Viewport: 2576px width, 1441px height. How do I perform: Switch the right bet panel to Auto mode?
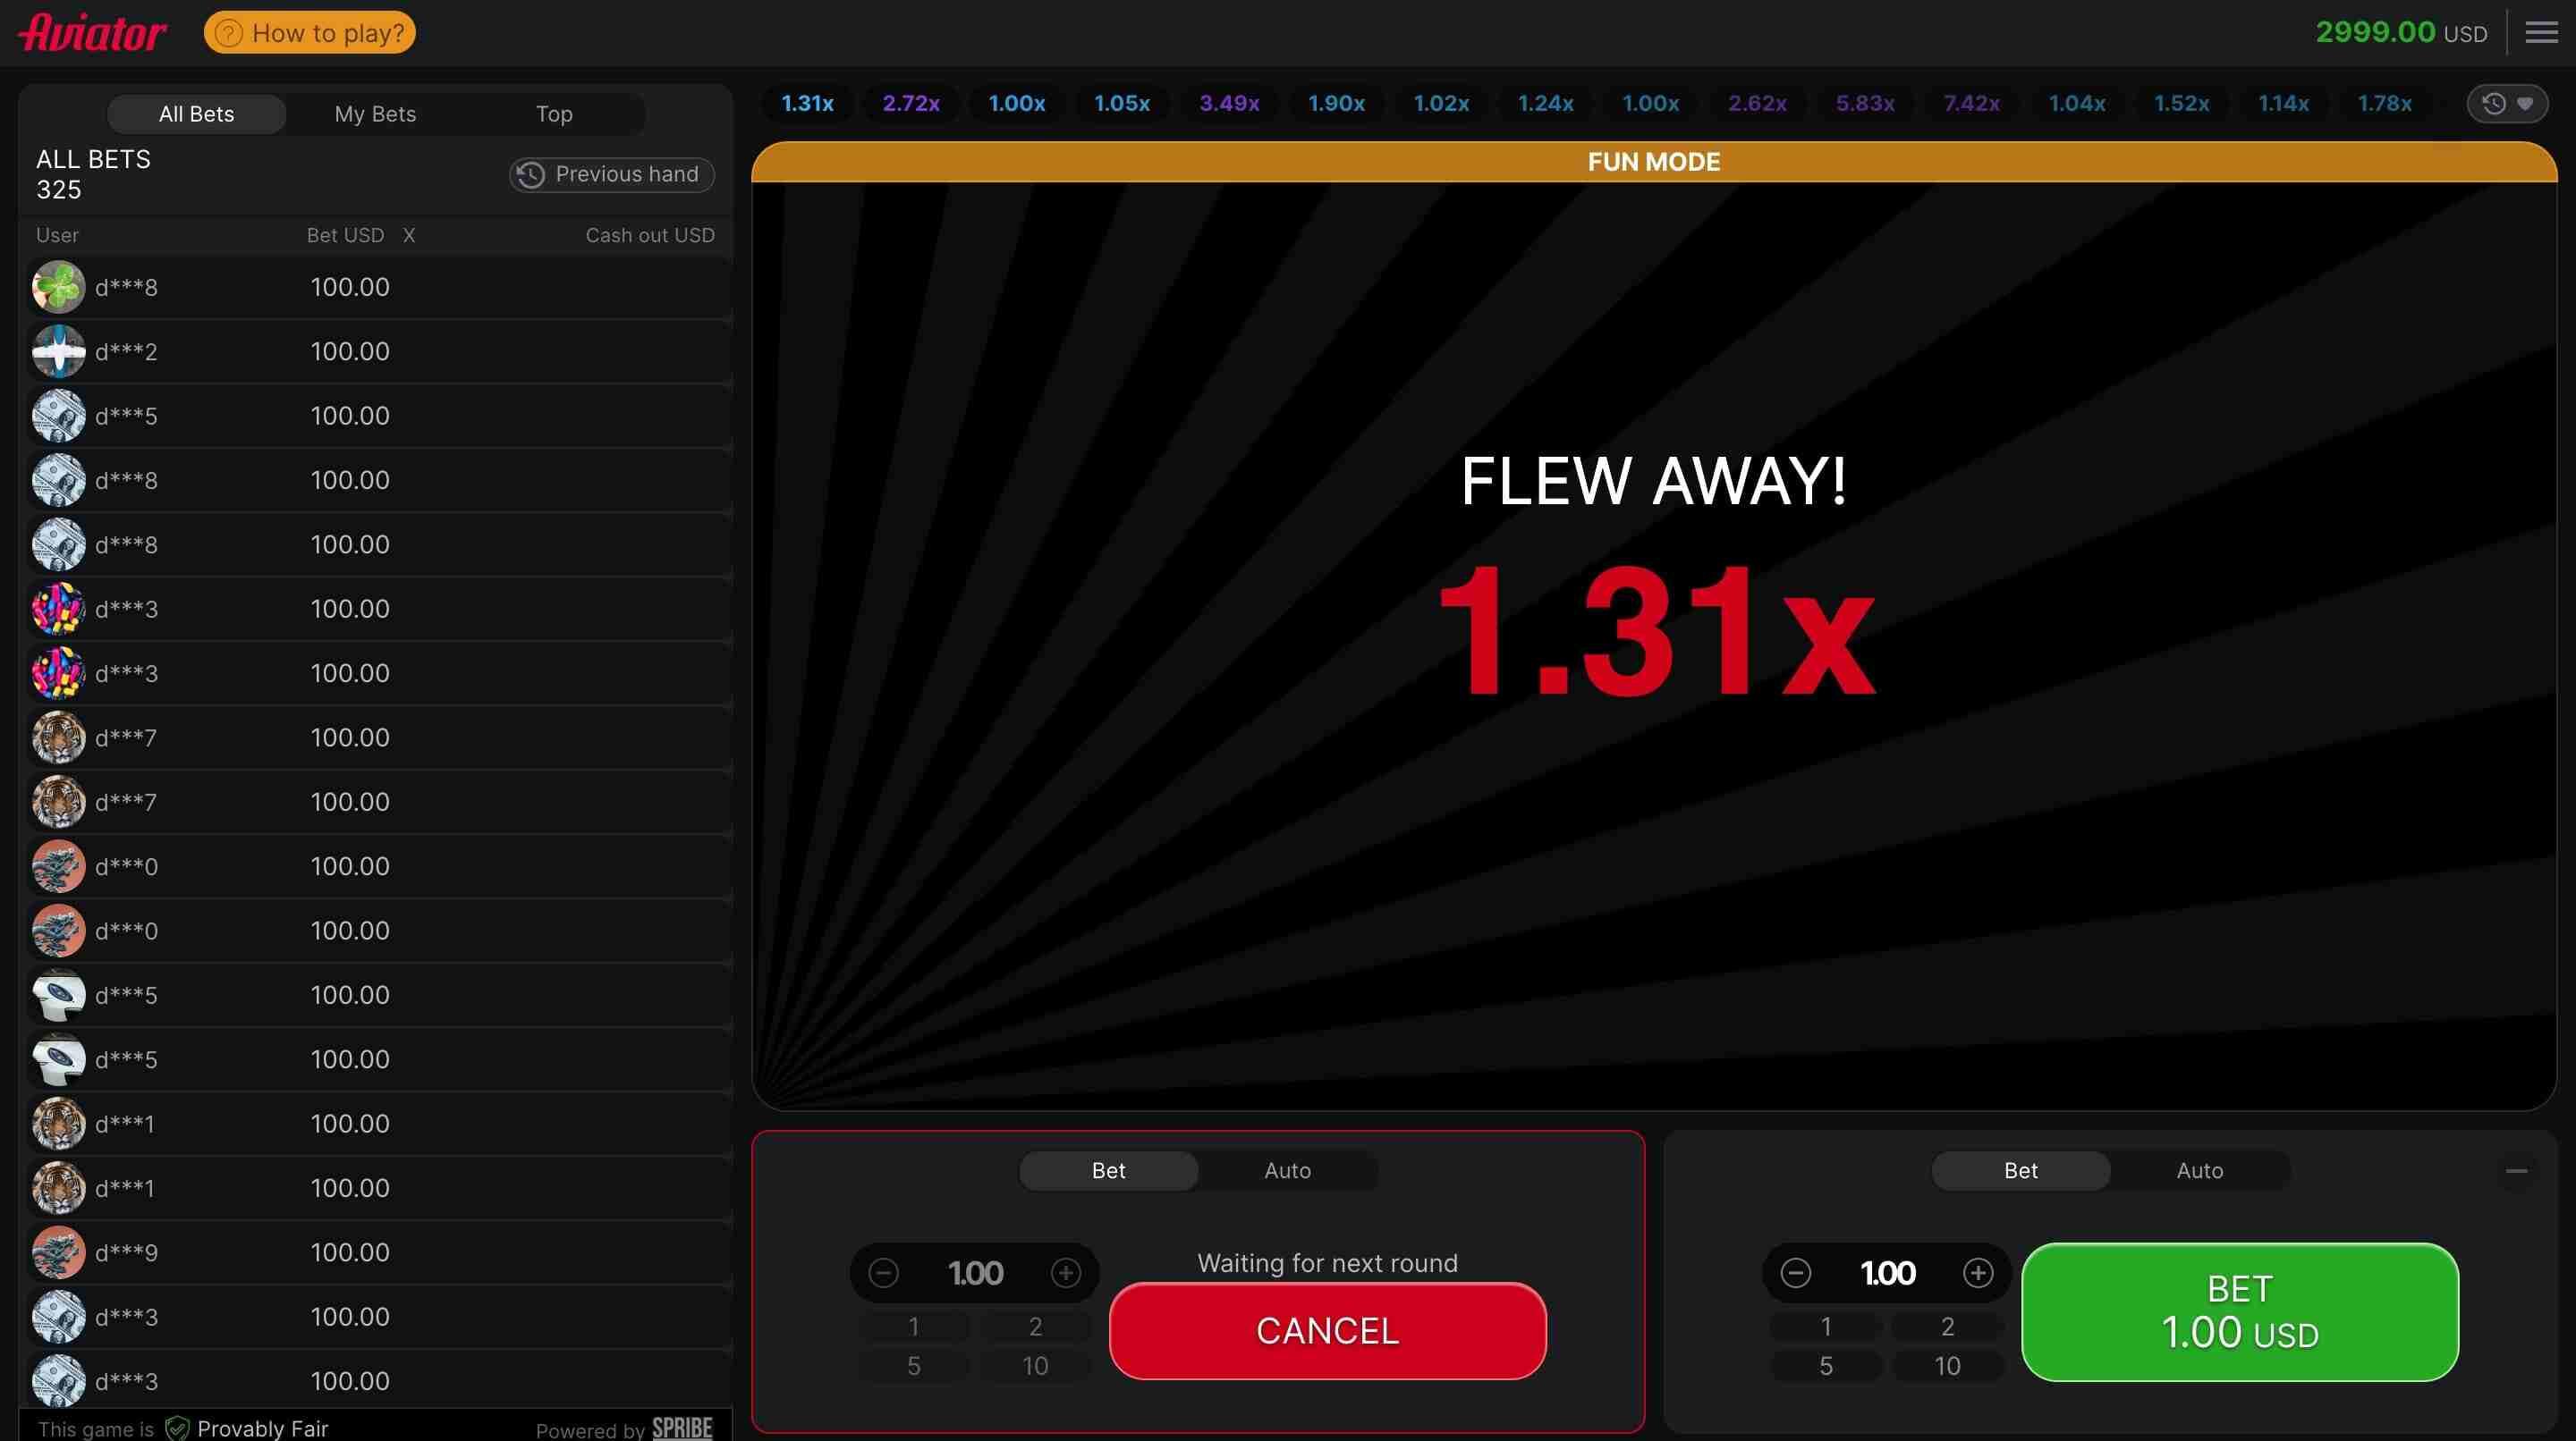tap(2199, 1170)
